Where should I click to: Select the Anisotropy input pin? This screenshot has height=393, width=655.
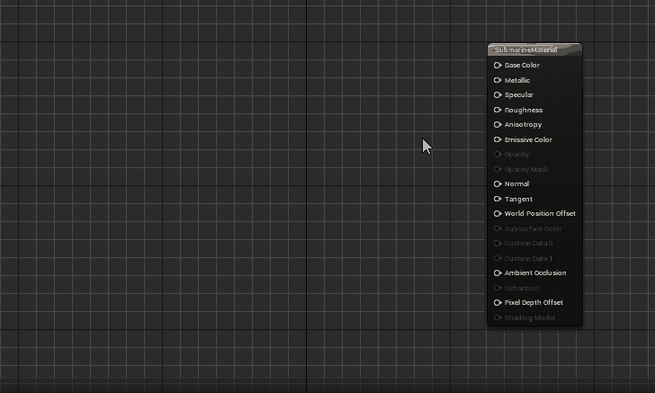[498, 125]
